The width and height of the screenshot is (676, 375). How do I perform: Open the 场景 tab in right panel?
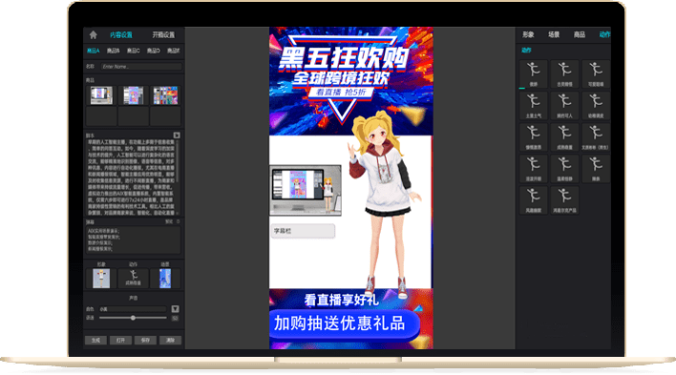pyautogui.click(x=554, y=34)
